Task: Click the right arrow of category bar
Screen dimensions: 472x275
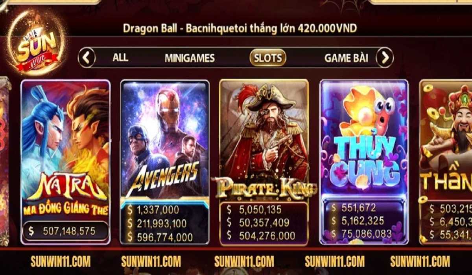Action: tap(384, 58)
